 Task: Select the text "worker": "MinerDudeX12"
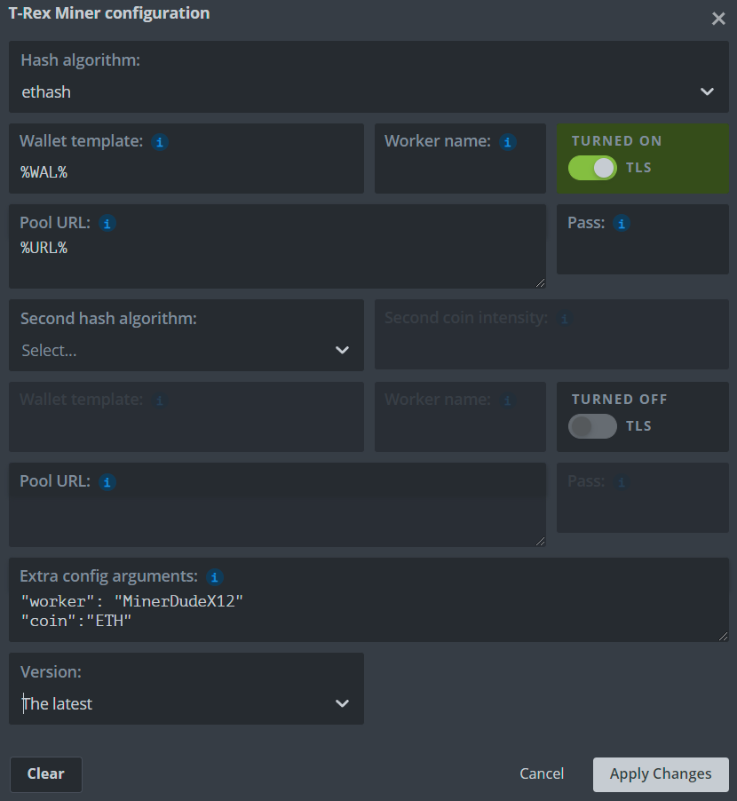coord(131,601)
